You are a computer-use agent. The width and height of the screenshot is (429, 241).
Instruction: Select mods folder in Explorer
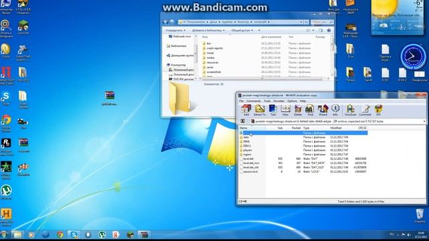210,53
